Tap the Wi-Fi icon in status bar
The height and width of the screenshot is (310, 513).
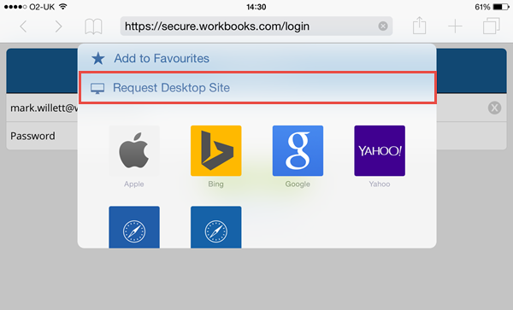click(63, 7)
